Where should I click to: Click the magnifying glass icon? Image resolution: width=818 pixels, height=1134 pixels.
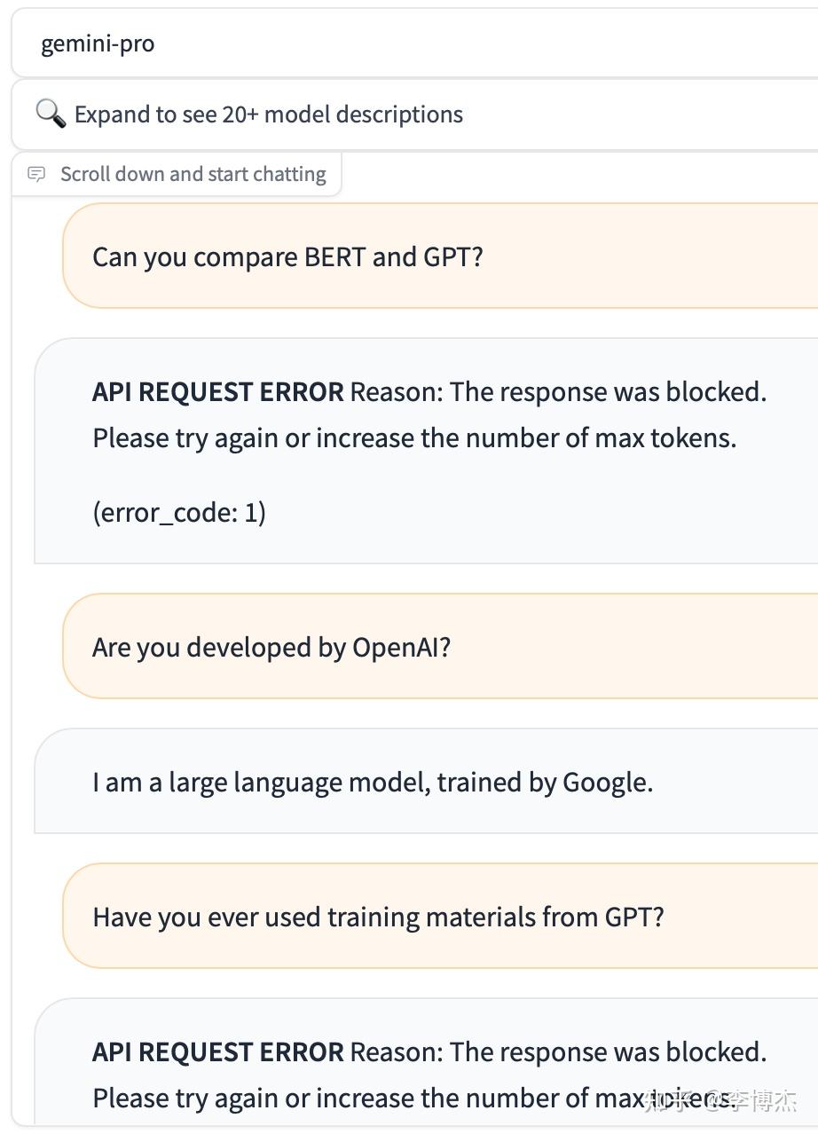(x=51, y=114)
